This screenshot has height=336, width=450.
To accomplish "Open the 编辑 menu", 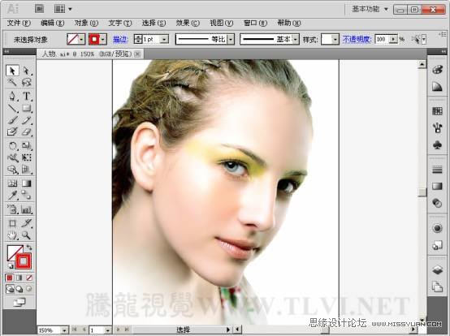I will pyautogui.click(x=52, y=23).
